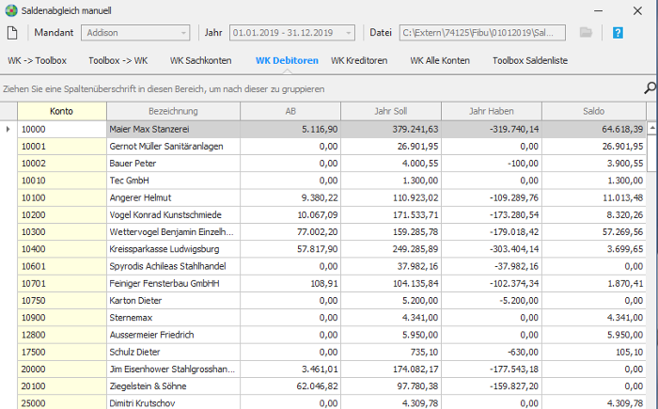The height and width of the screenshot is (409, 658).
Task: Sort by the Bezeichnung column header
Action: [173, 111]
